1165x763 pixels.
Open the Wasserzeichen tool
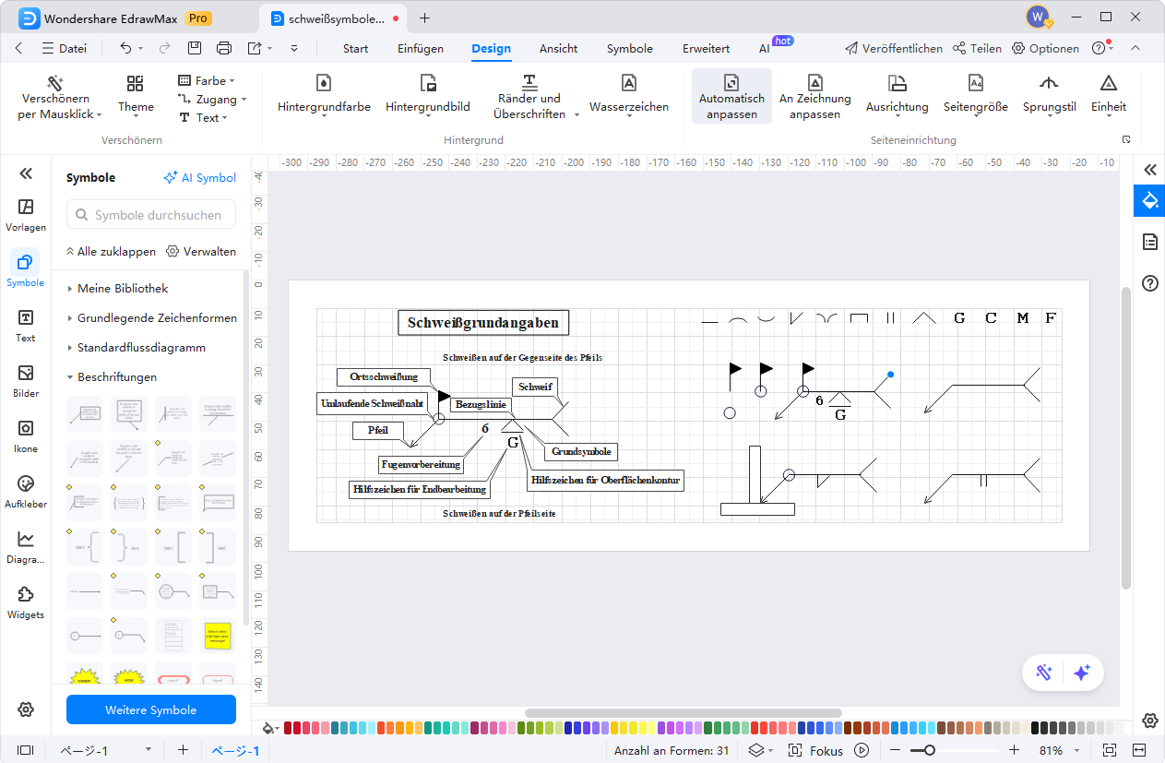[x=628, y=83]
